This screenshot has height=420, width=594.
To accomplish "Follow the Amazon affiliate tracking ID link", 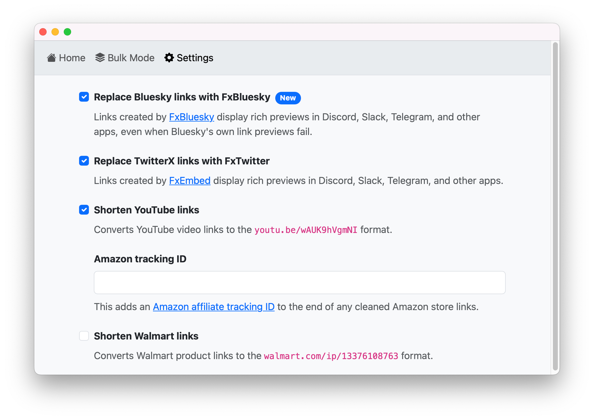I will click(213, 307).
